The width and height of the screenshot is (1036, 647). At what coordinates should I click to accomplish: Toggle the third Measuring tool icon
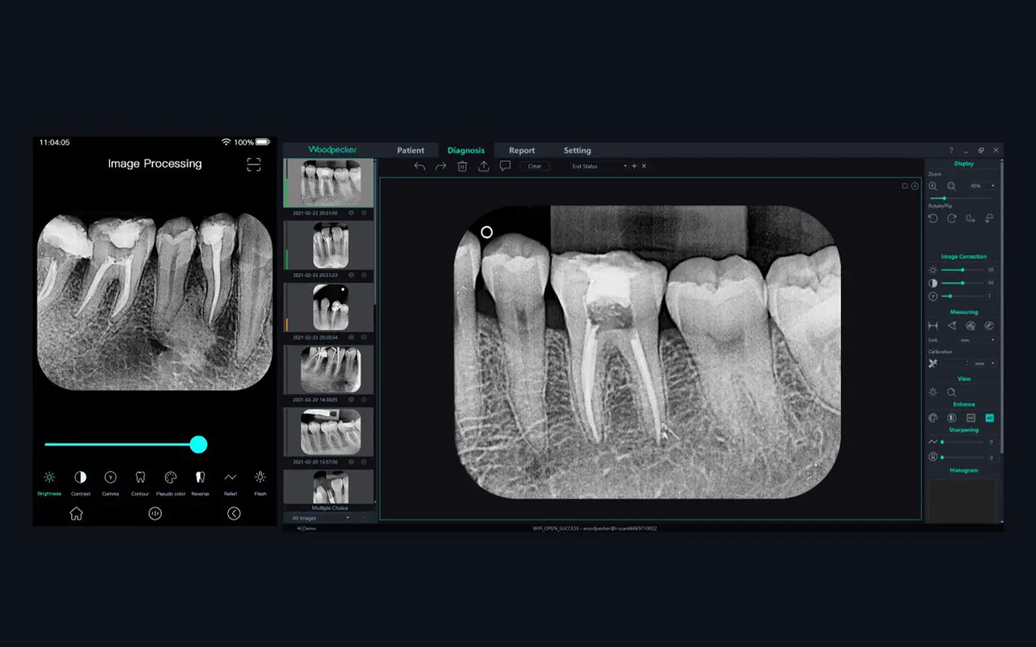point(971,326)
